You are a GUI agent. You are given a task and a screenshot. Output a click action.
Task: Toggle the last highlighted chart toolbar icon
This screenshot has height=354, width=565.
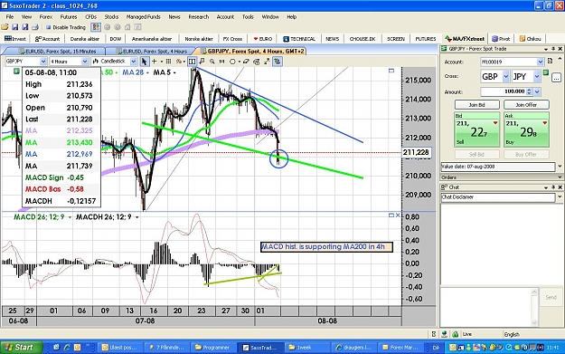278,62
